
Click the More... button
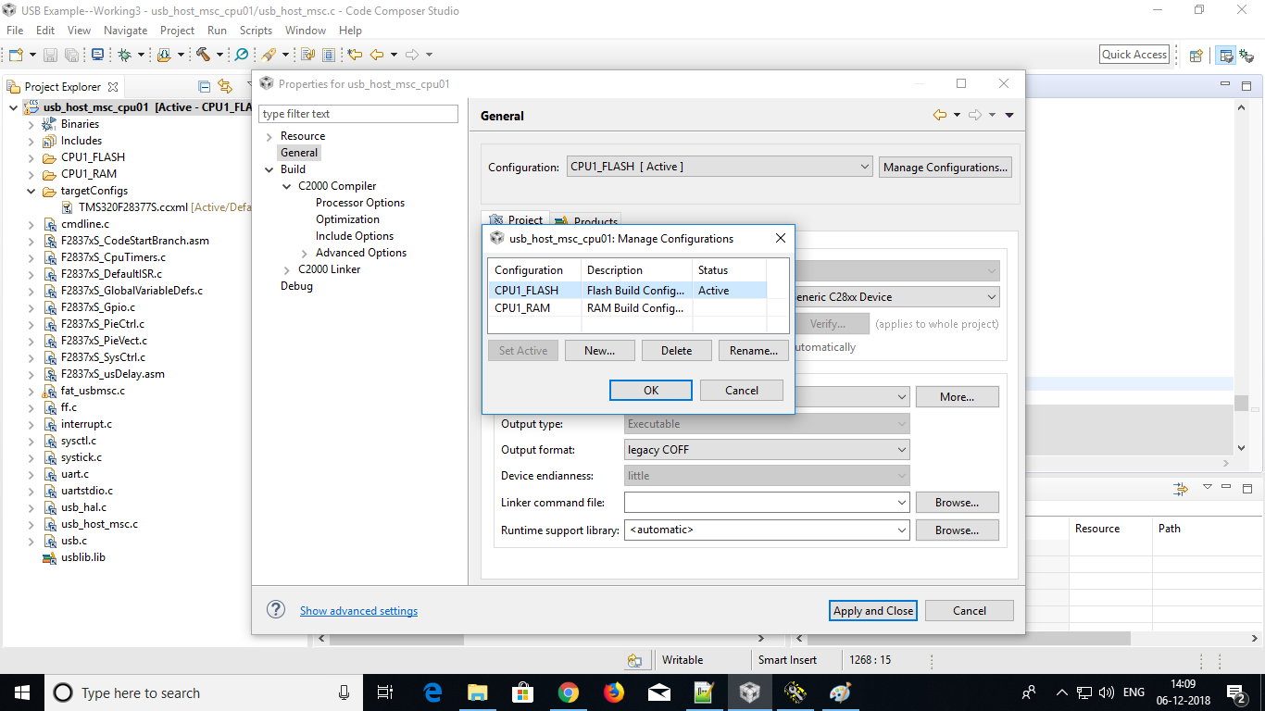point(957,396)
